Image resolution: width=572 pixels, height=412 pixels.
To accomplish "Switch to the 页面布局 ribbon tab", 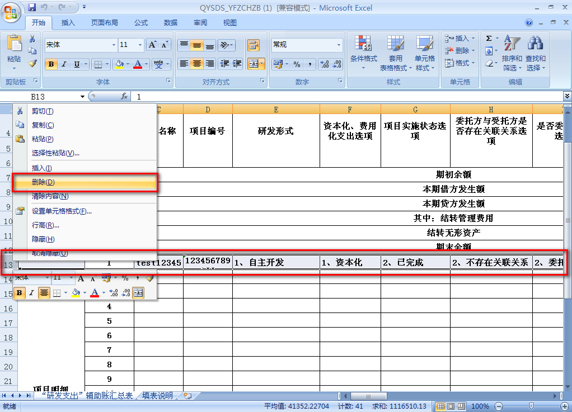I will 104,22.
